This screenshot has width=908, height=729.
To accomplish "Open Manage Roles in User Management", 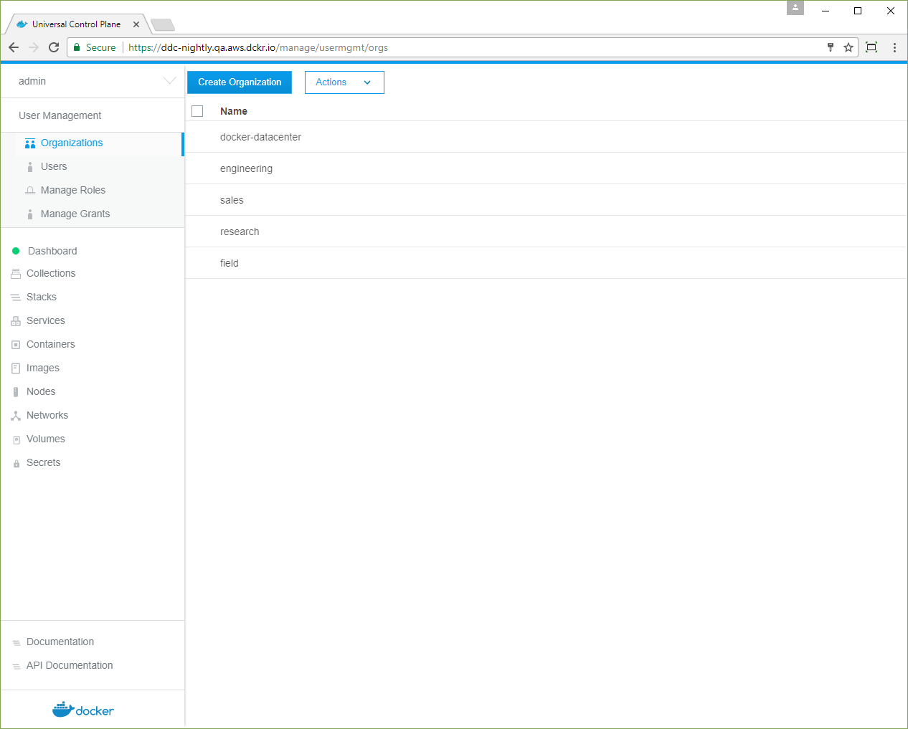I will point(73,190).
